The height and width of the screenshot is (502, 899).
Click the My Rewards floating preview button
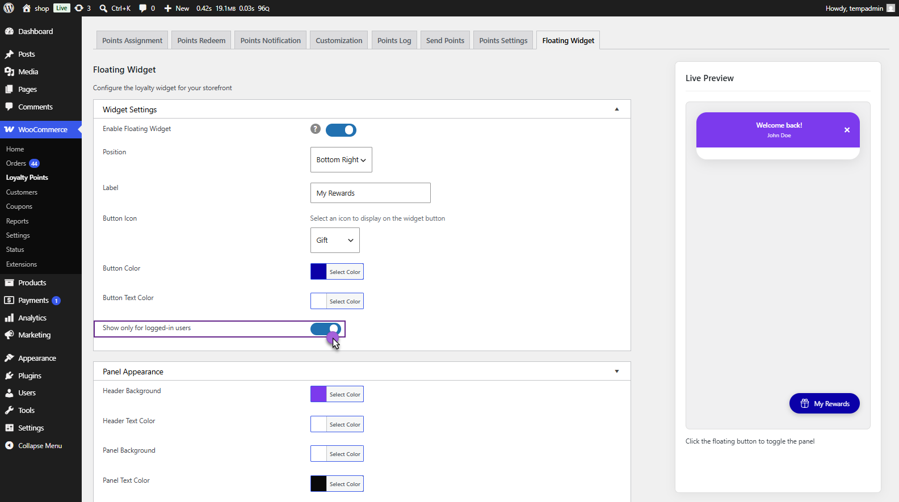(x=825, y=403)
